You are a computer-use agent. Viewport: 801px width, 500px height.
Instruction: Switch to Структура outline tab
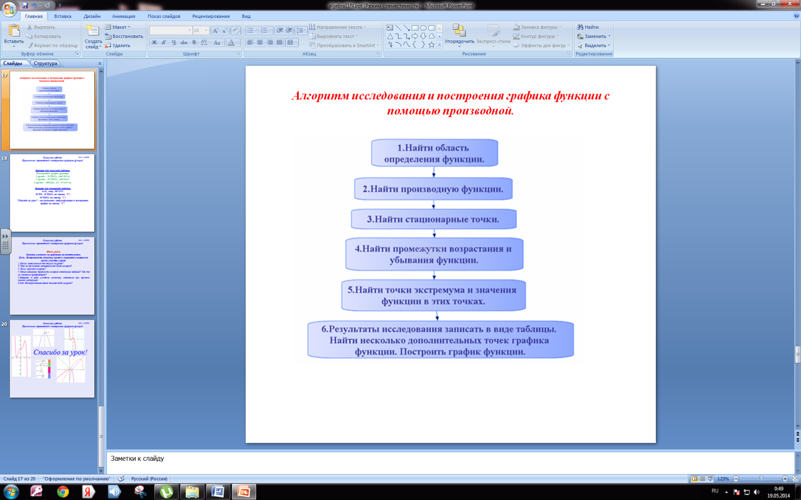[x=45, y=63]
